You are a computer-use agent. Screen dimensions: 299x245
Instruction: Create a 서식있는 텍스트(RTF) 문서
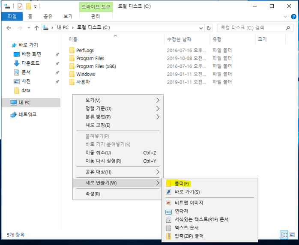[210, 220]
